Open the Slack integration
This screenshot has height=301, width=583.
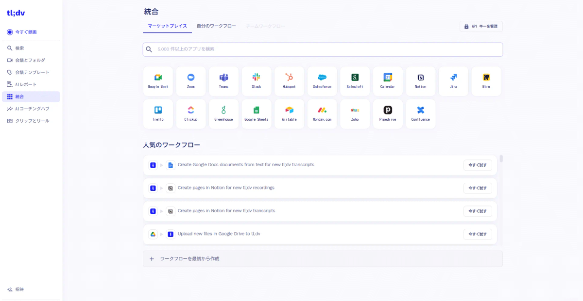click(257, 81)
